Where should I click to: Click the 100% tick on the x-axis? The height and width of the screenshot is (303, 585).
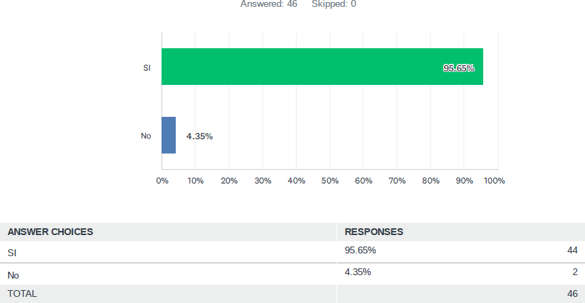point(494,181)
